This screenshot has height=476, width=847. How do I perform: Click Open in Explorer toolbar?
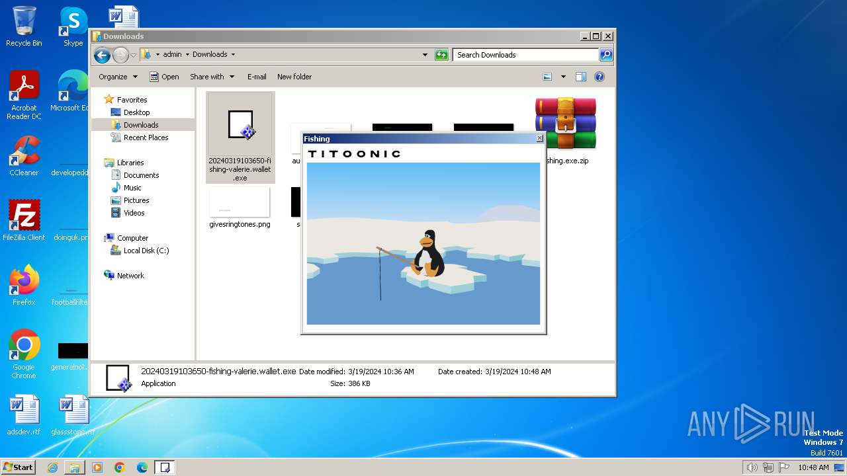pyautogui.click(x=164, y=77)
